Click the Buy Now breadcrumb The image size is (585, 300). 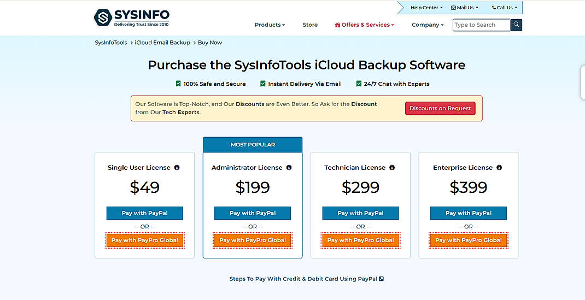(210, 43)
